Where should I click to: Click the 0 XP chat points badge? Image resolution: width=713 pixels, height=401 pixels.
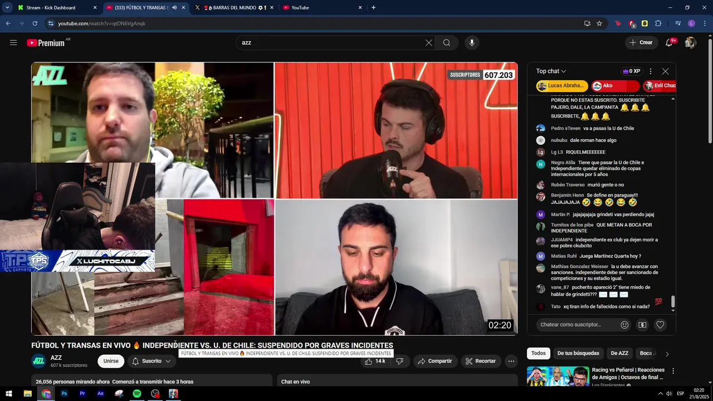(632, 71)
